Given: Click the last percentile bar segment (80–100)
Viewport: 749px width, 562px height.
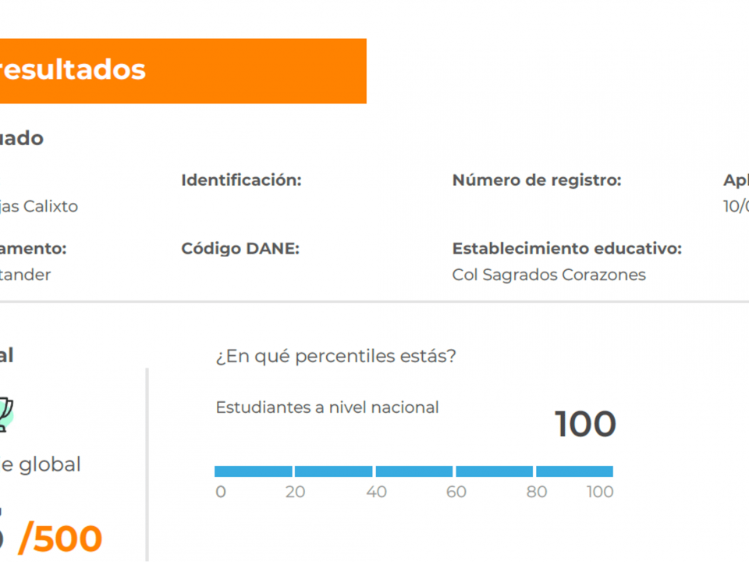Looking at the screenshot, I should tap(574, 471).
